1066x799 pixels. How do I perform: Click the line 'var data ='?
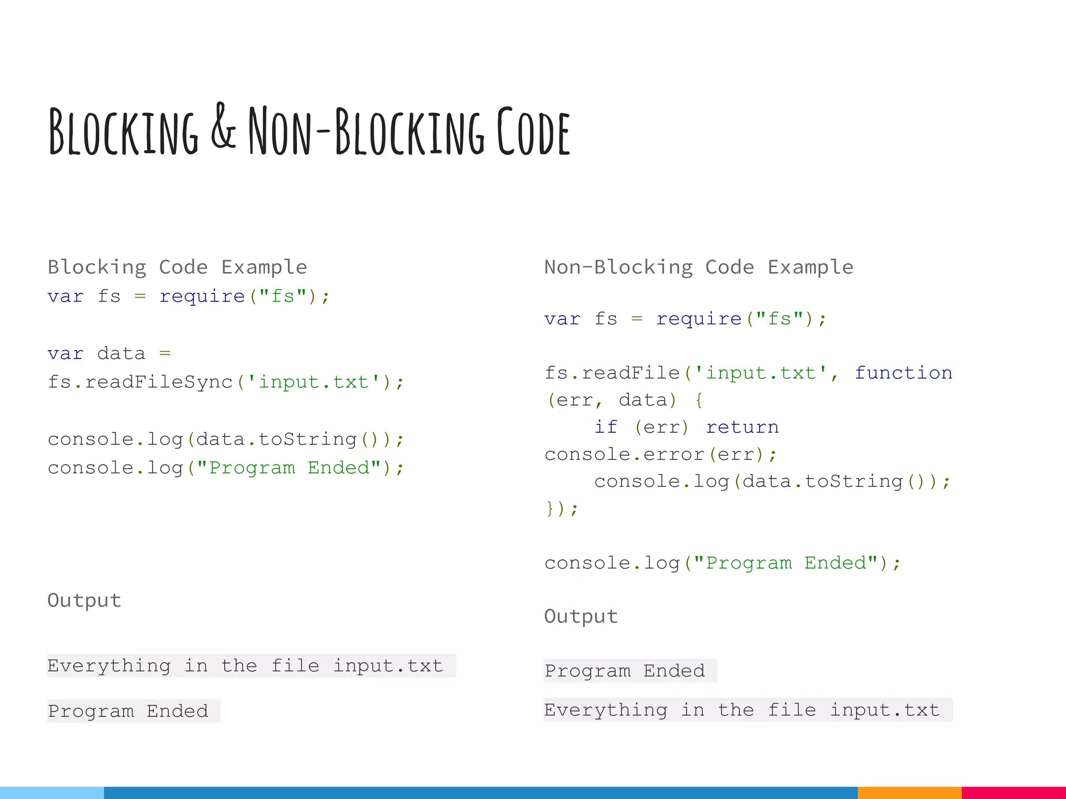(109, 354)
